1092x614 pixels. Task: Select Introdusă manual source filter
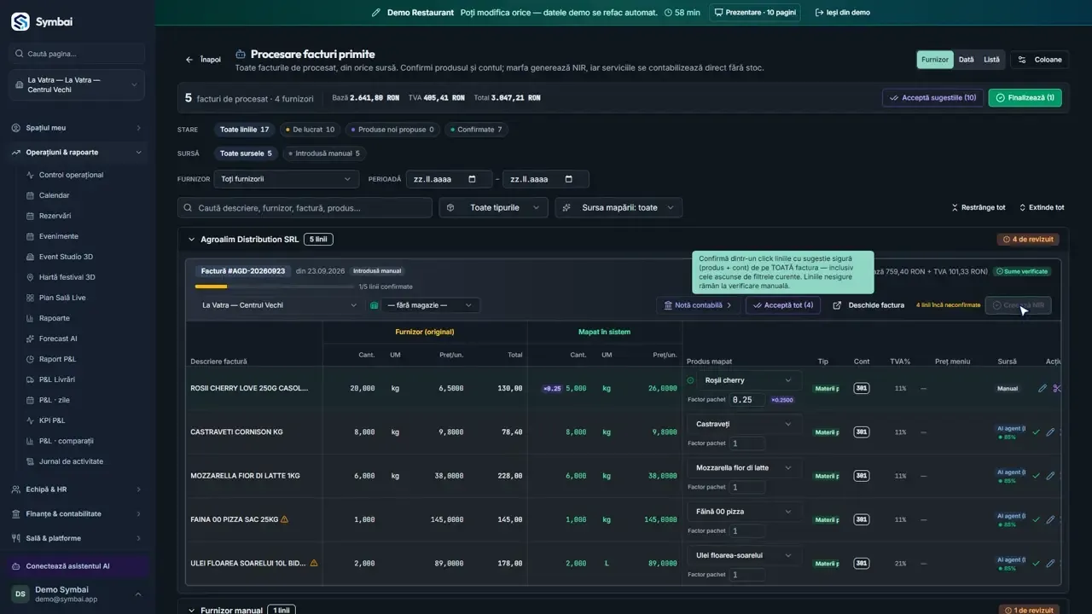[x=324, y=153]
